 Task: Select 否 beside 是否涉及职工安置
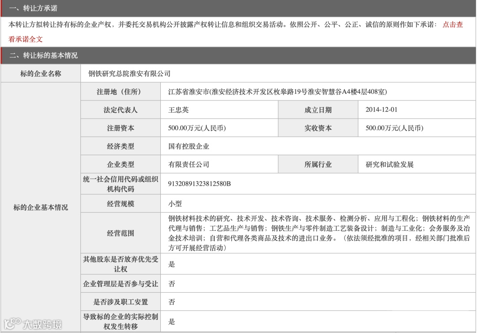click(171, 302)
